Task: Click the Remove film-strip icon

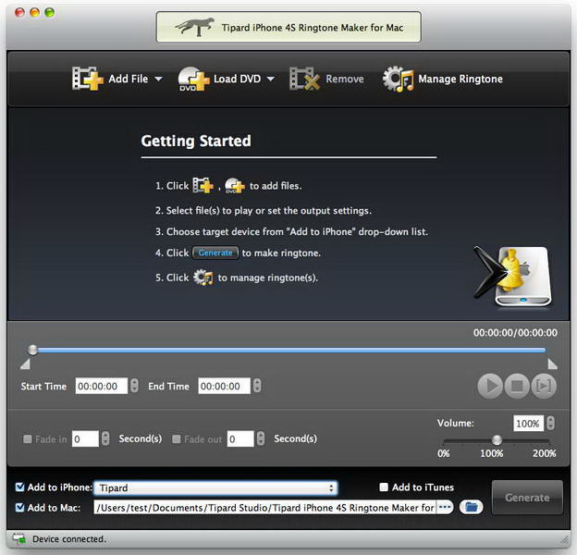Action: coord(304,79)
